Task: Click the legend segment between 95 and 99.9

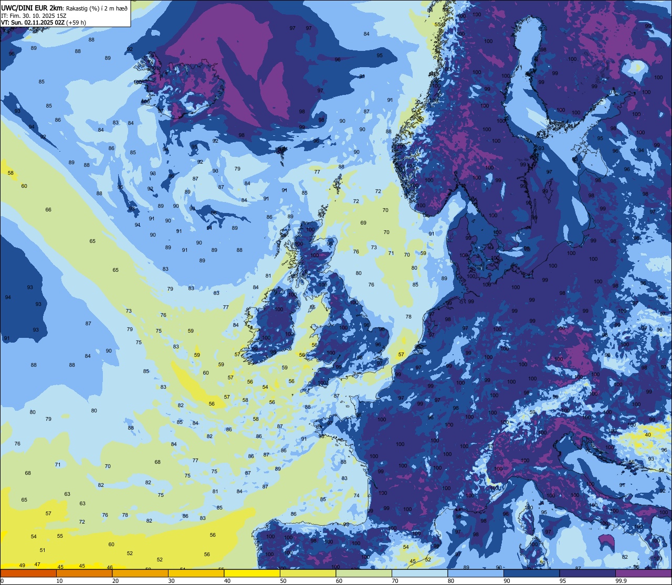Action: 587,573
